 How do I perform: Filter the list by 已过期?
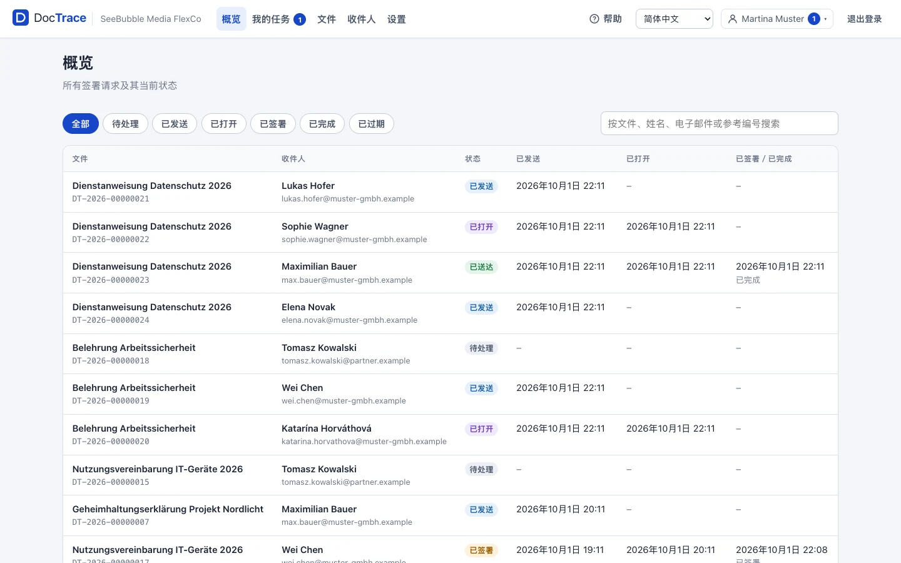(372, 124)
